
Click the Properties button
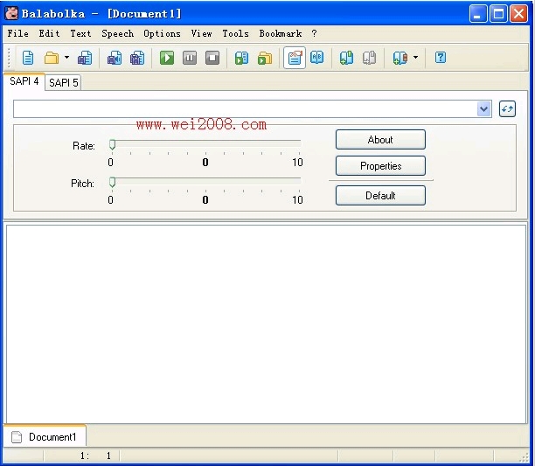[x=380, y=166]
